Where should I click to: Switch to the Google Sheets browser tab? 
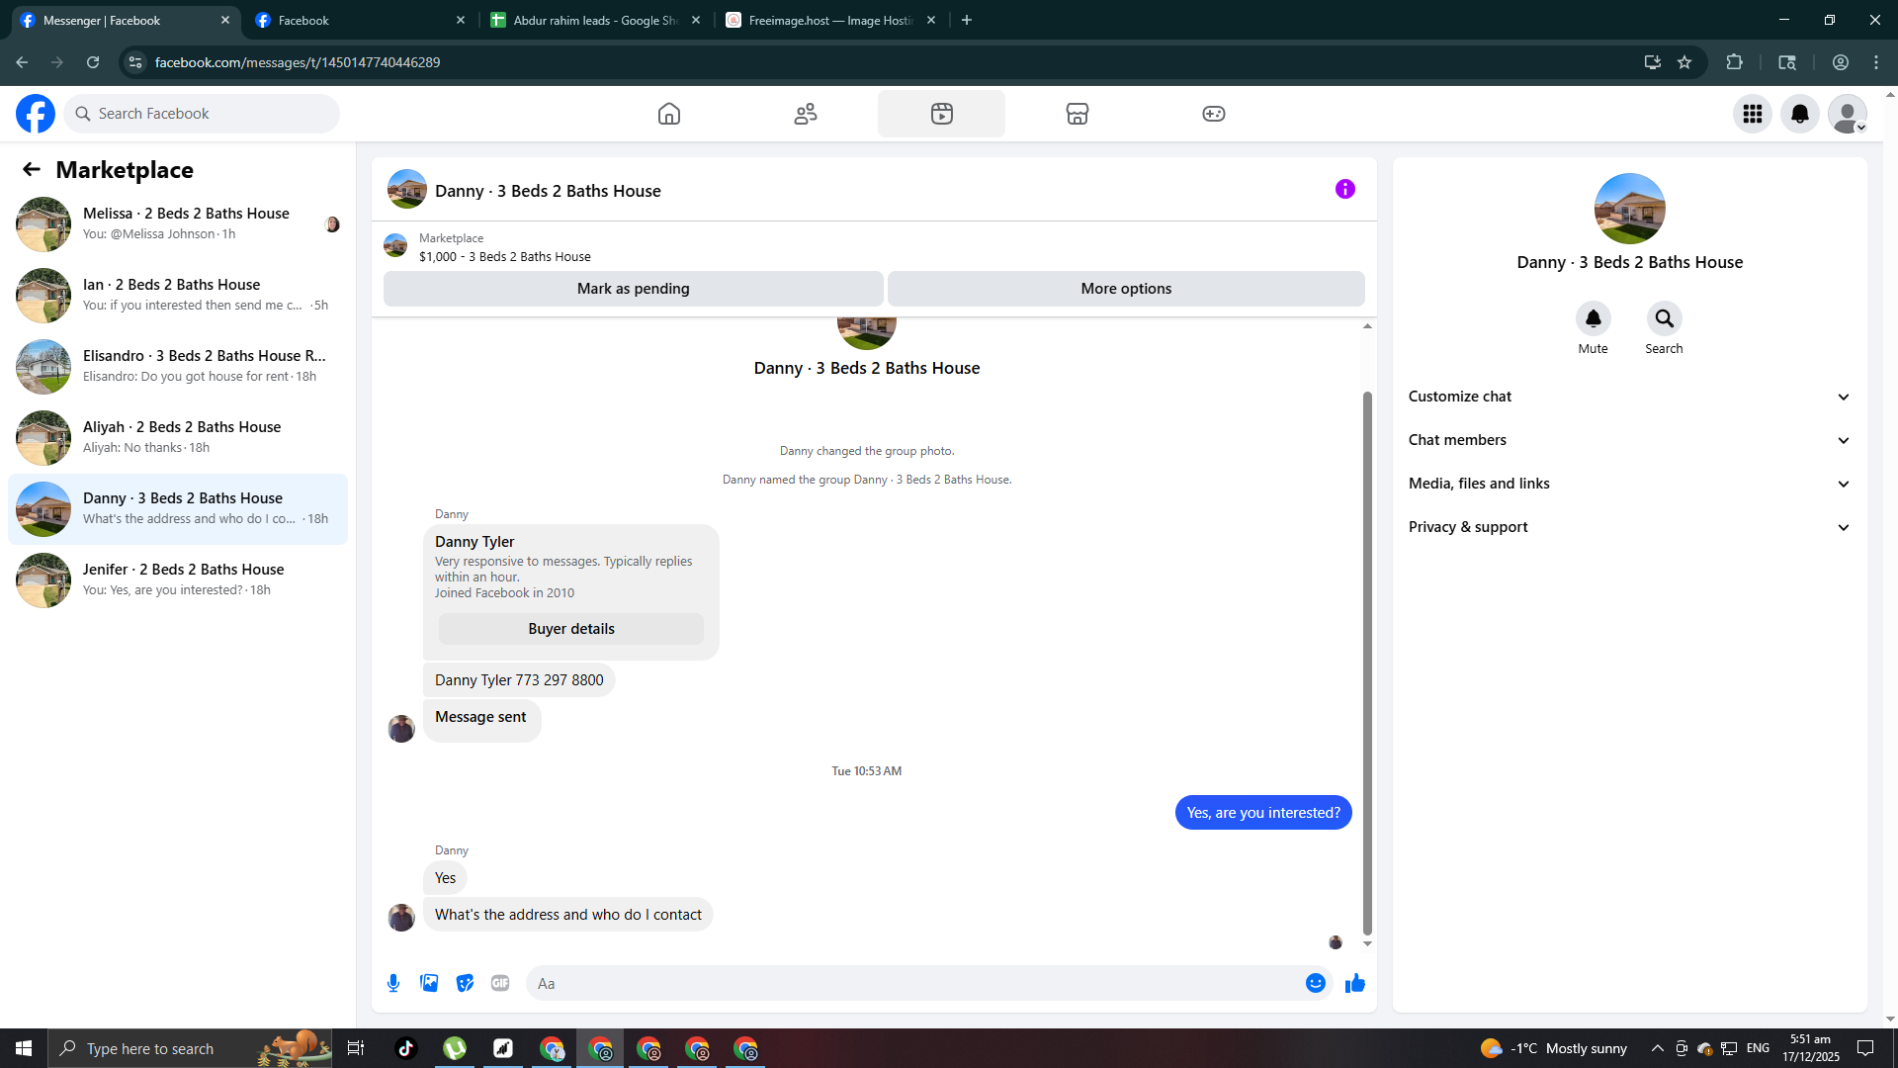click(x=595, y=20)
